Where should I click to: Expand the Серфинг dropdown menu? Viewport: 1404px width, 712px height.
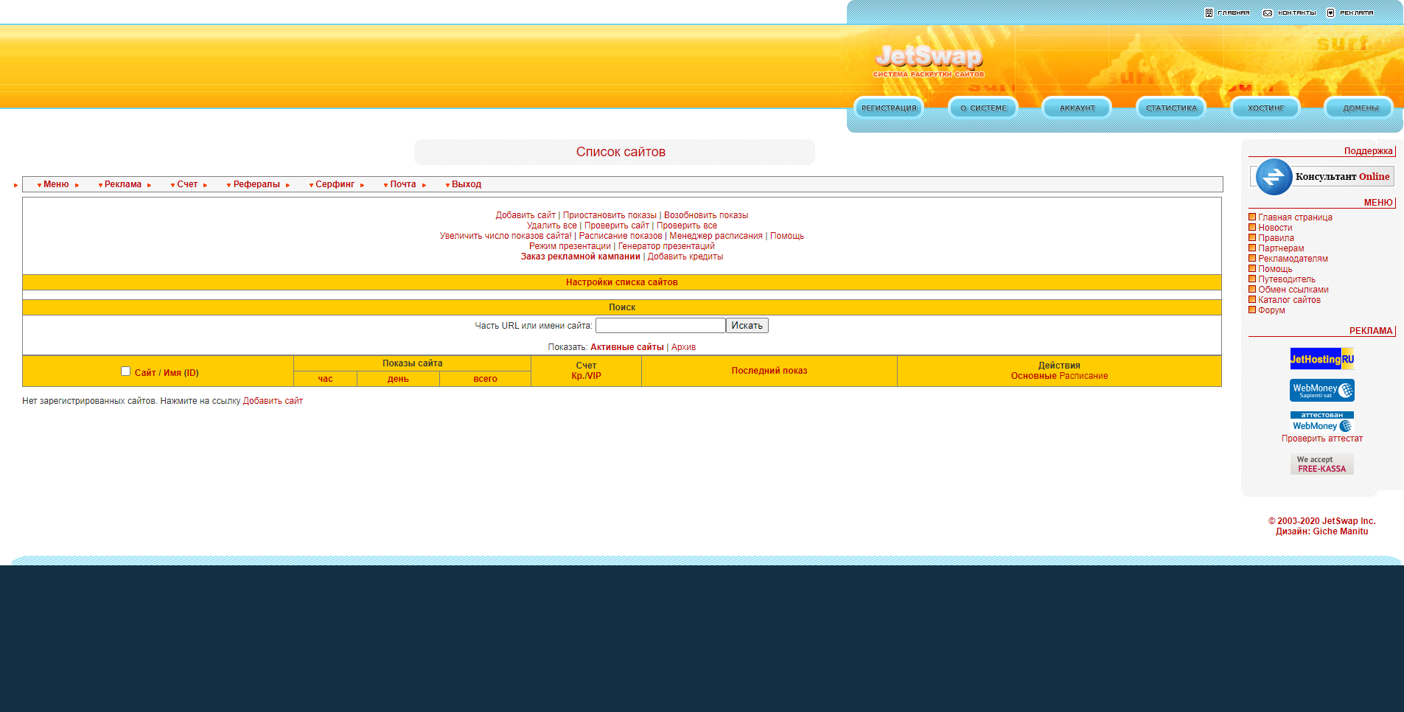[x=335, y=184]
